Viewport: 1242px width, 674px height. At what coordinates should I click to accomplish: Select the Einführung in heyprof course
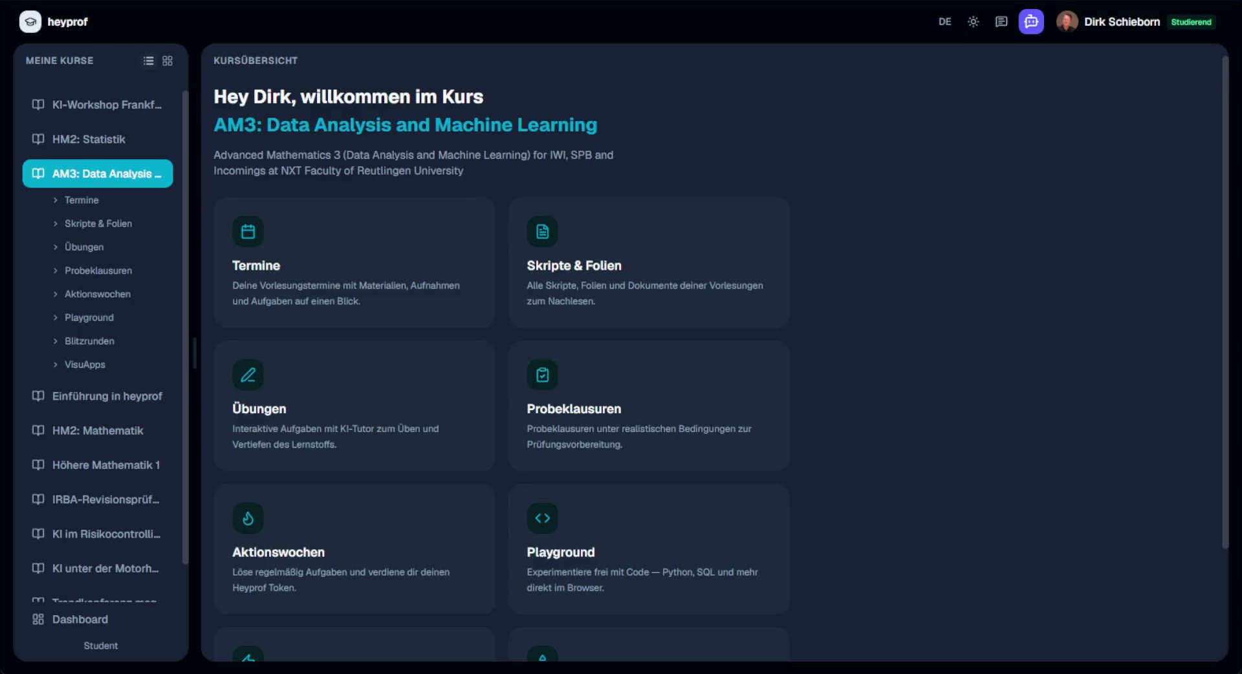pos(98,396)
